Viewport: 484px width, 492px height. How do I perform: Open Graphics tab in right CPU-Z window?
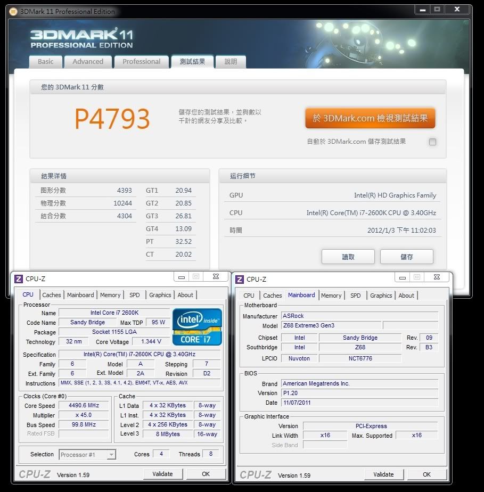coord(381,296)
